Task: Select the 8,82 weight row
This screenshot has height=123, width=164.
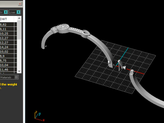Action: 7,25
